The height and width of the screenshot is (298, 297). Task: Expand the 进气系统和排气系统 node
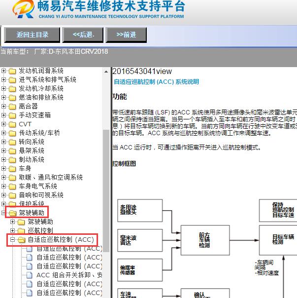click(x=3, y=79)
